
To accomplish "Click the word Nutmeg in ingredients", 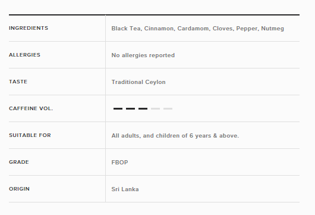I will point(272,29).
